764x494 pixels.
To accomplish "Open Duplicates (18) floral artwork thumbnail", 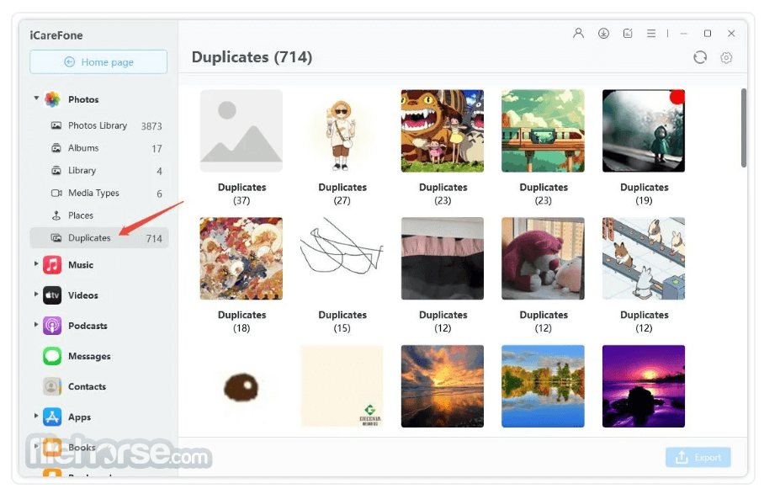I will (x=241, y=258).
